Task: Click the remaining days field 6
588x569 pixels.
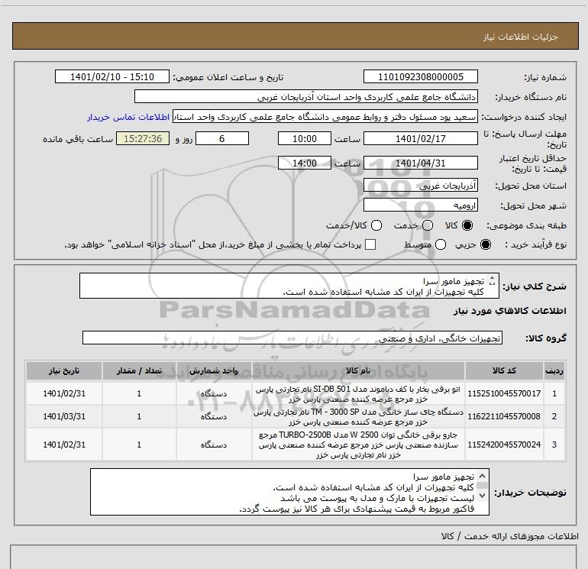Action: pyautogui.click(x=222, y=138)
